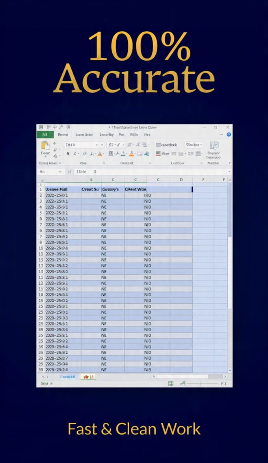Select column D header

[x=181, y=179]
